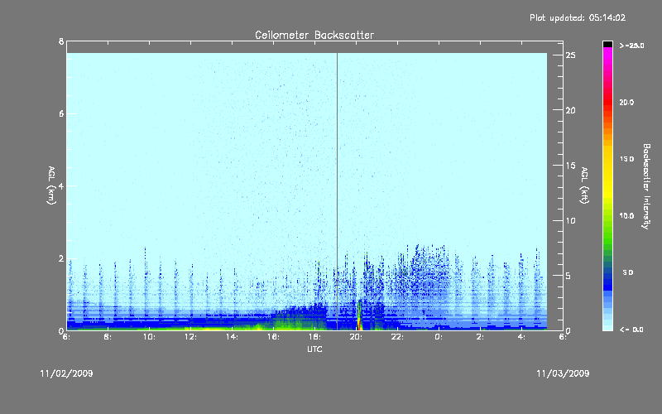Image resolution: width=662 pixels, height=414 pixels.
Task: Click the '<= 0.0' colorbar tick label
Action: tap(631, 330)
